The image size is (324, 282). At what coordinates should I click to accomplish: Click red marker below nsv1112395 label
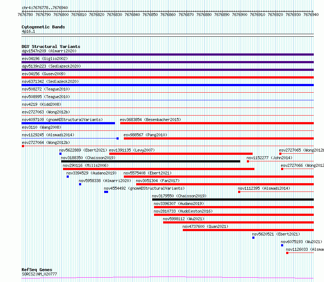[x=239, y=192]
